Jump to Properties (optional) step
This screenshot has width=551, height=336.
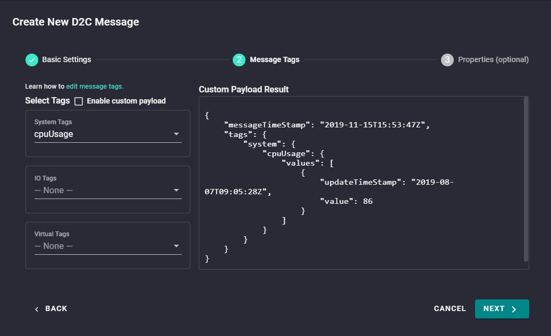493,59
